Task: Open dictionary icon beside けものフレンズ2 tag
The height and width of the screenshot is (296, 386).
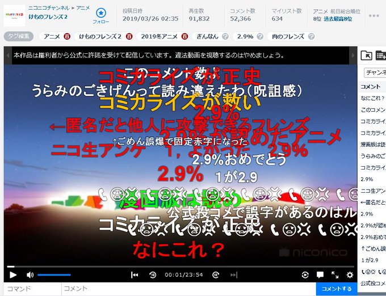Action: 129,37
